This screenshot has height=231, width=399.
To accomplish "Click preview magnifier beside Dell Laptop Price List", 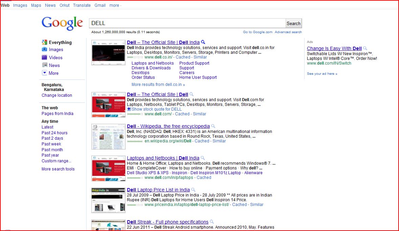I will (193, 189).
